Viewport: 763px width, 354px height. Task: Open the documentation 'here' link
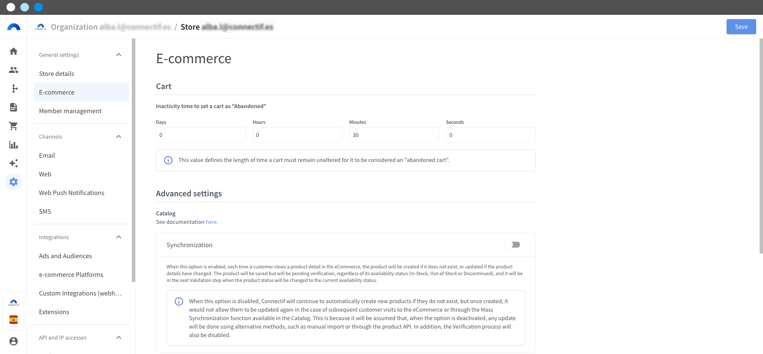212,222
